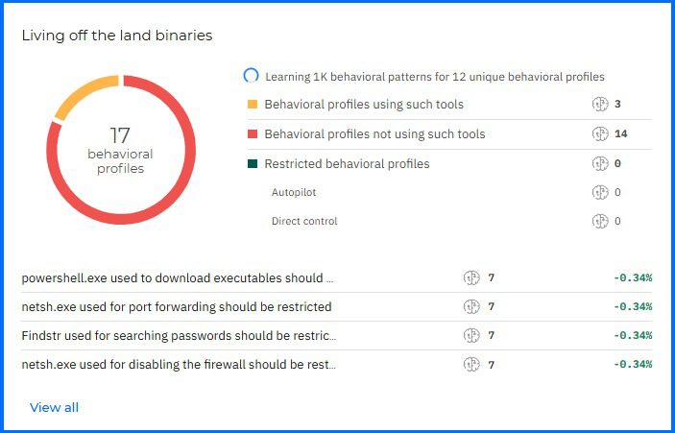Click the brain icon beside 'Behavioral profiles not using such tools'
675x433 pixels.
click(601, 134)
